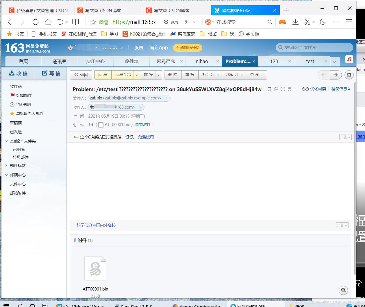
Task: Switch to test mail tab
Action: (x=310, y=61)
